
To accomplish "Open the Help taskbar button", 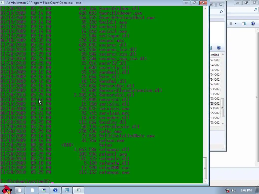I will click(55, 190).
